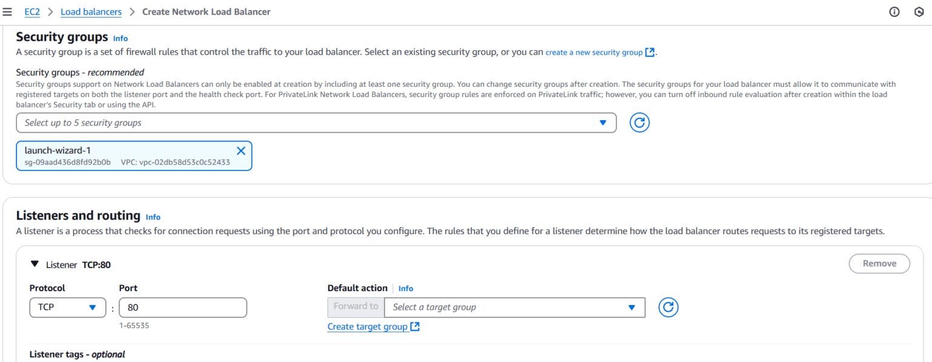Image resolution: width=932 pixels, height=362 pixels.
Task: Open Create target group external link icon
Action: [415, 326]
